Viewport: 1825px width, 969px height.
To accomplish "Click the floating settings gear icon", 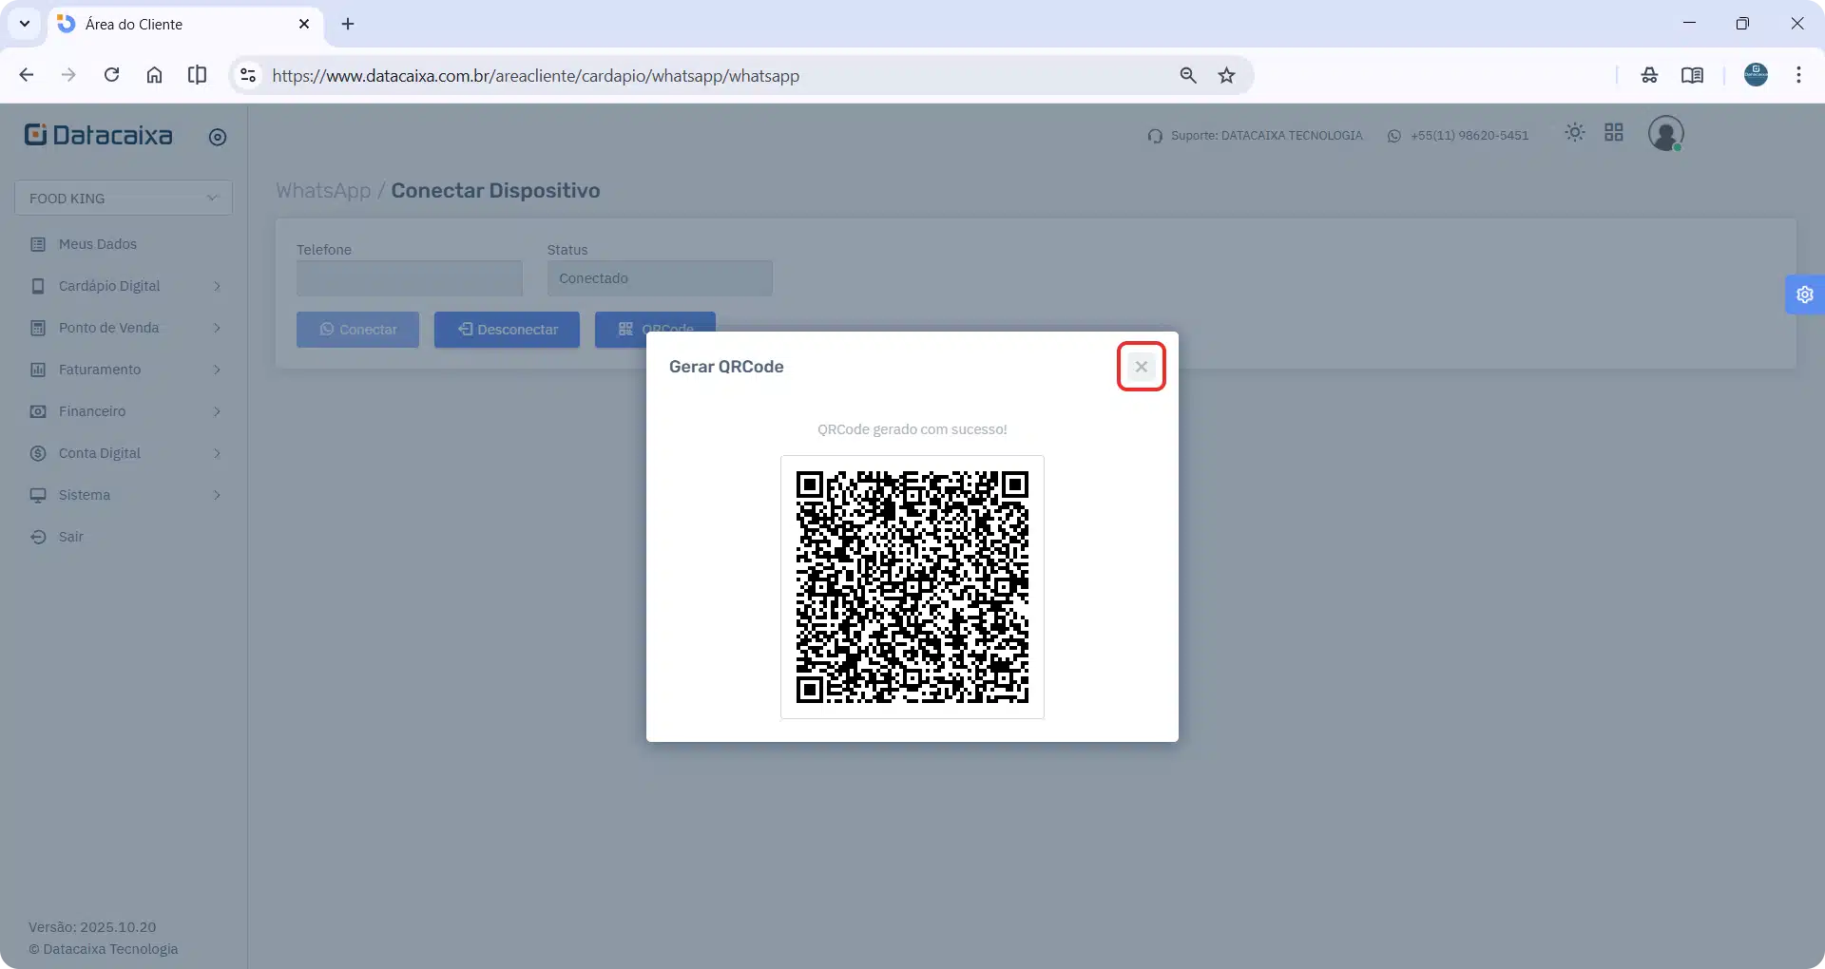I will pos(1804,294).
